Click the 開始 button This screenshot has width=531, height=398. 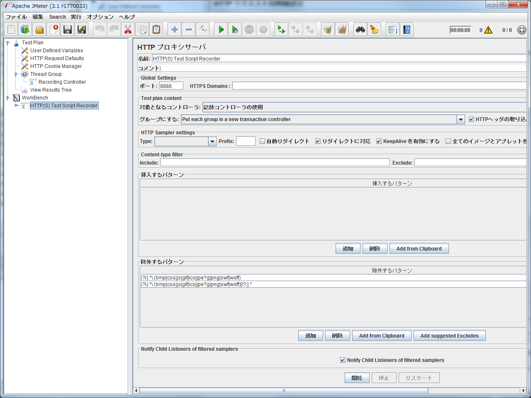tap(357, 378)
